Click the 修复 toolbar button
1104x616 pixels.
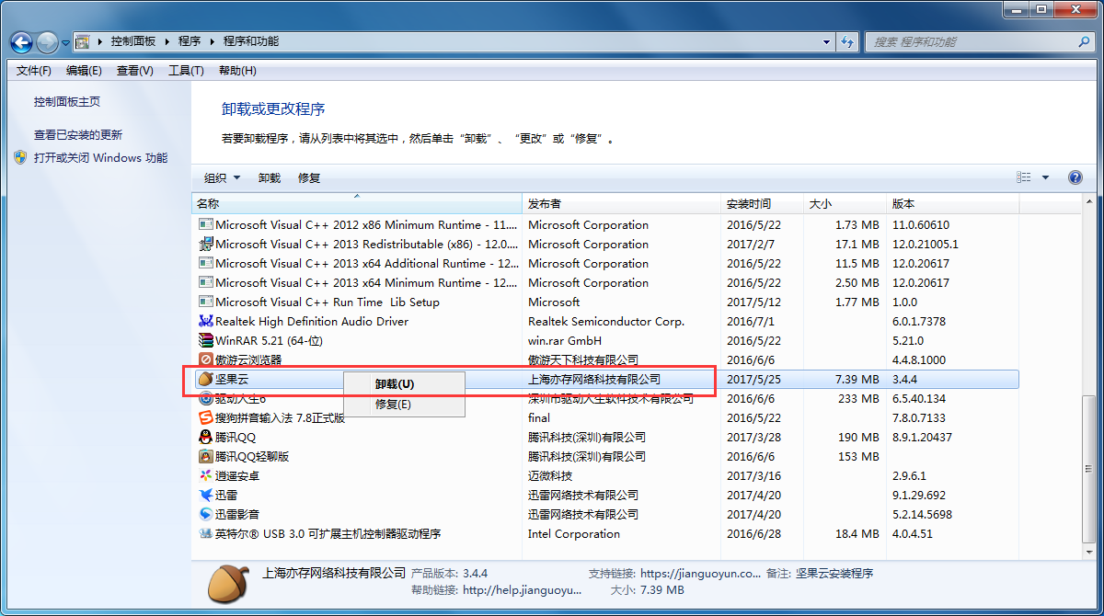pos(309,177)
